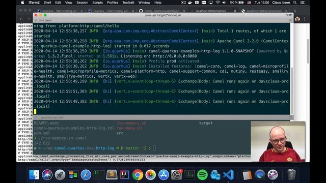Open the iTerm2 application menu

click(34, 3)
